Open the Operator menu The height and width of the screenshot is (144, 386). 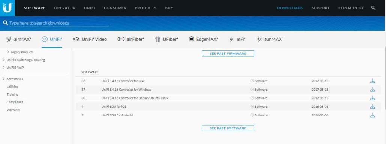coord(65,8)
